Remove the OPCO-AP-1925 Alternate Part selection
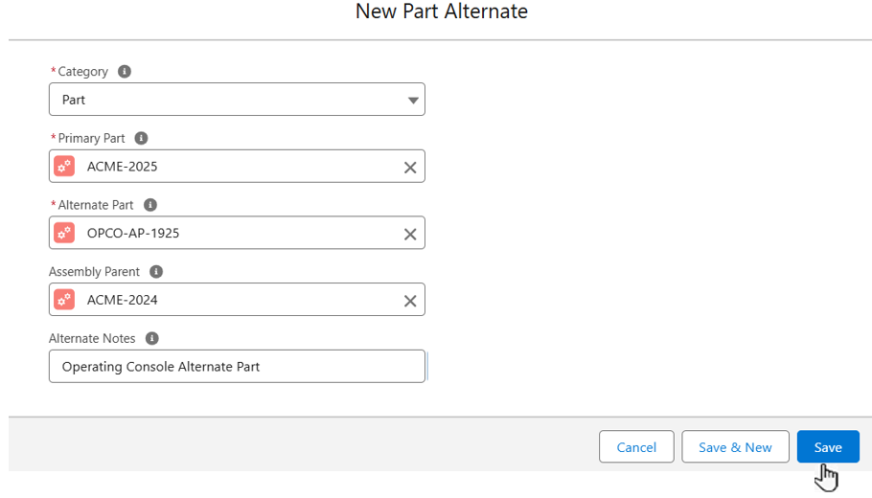 [410, 234]
